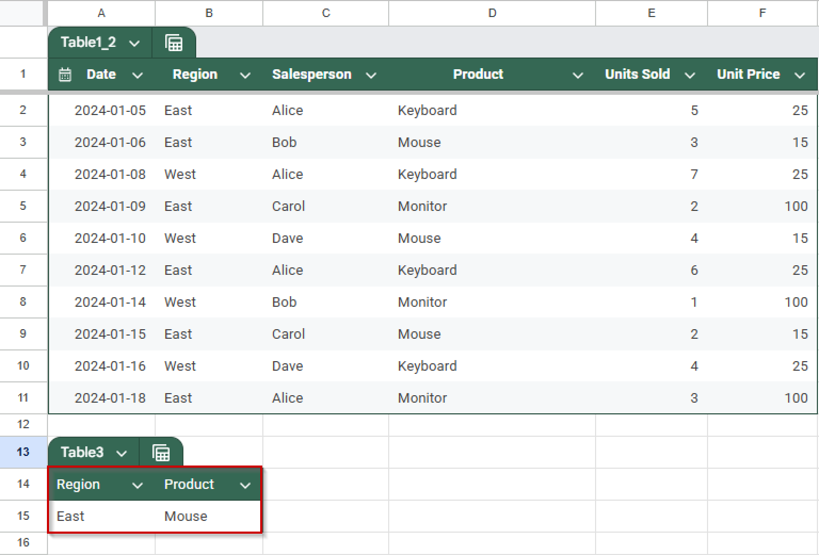Open the Region column filter menu
Screen dimensions: 819x555
click(245, 75)
